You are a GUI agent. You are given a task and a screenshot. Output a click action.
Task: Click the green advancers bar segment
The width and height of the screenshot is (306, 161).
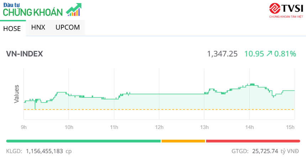coord(83,141)
